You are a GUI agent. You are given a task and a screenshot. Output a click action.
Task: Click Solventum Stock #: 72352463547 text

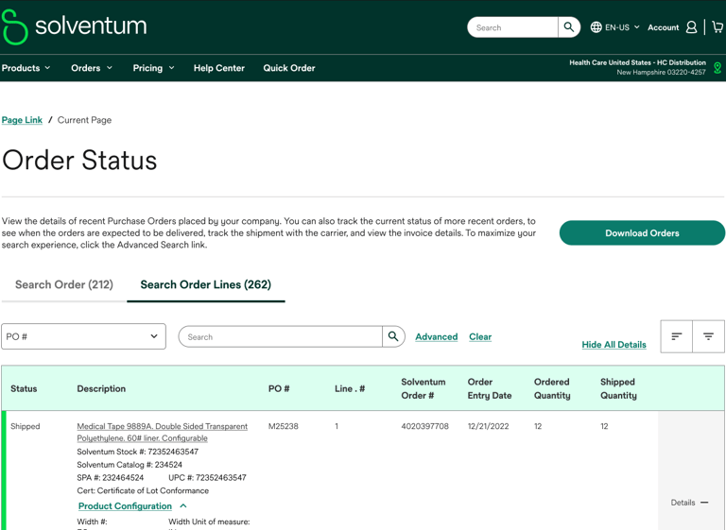pyautogui.click(x=137, y=452)
